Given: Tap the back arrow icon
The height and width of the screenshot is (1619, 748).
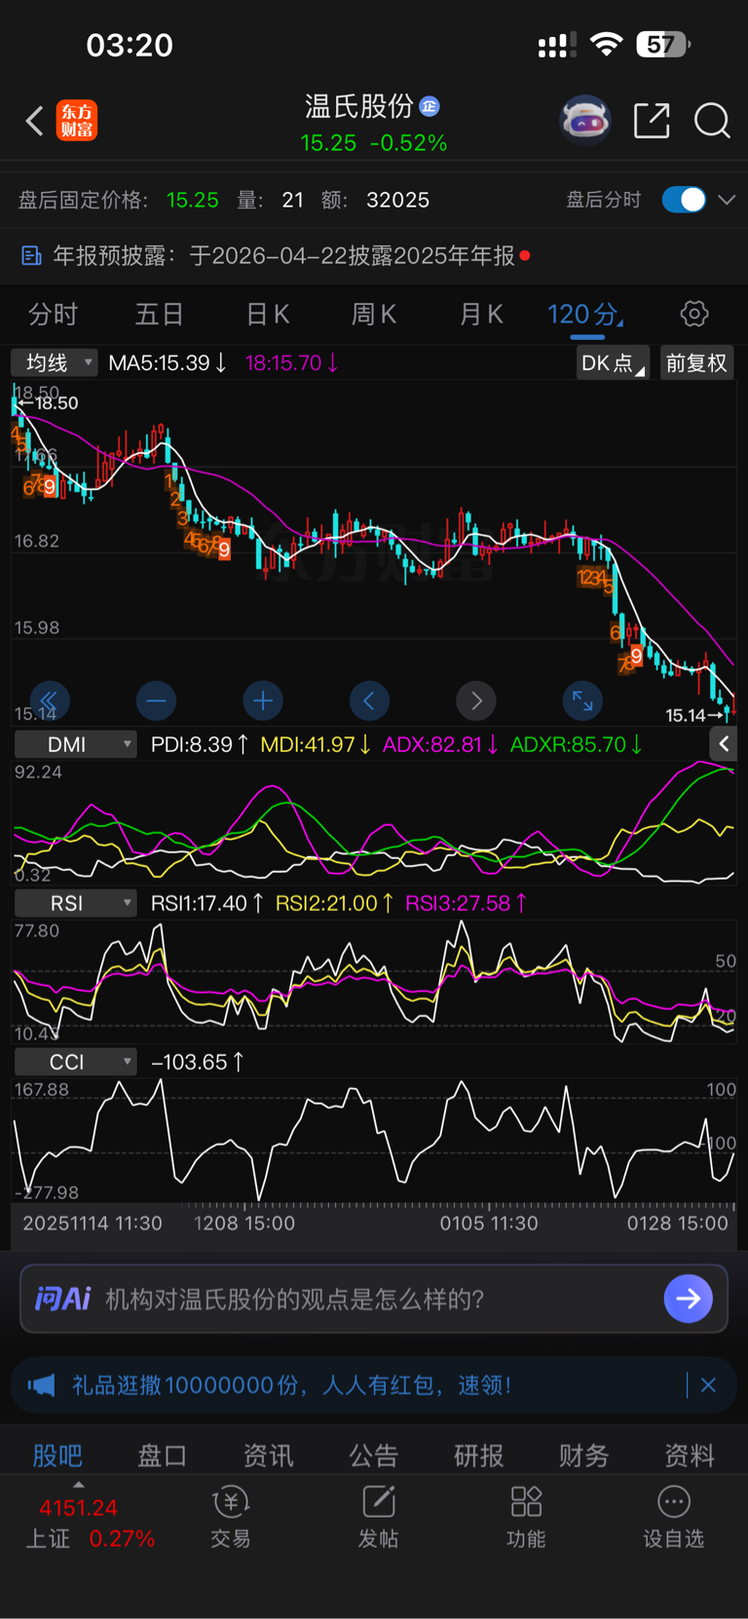Looking at the screenshot, I should pos(34,121).
